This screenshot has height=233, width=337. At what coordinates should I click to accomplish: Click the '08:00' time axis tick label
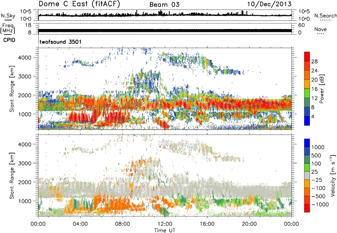coord(123,224)
